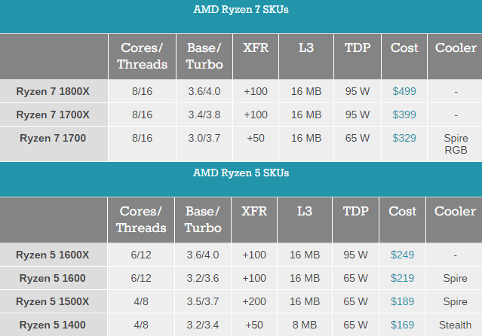Click the '16 MB' L3 cell for Ryzen 7 1800X

306,91
